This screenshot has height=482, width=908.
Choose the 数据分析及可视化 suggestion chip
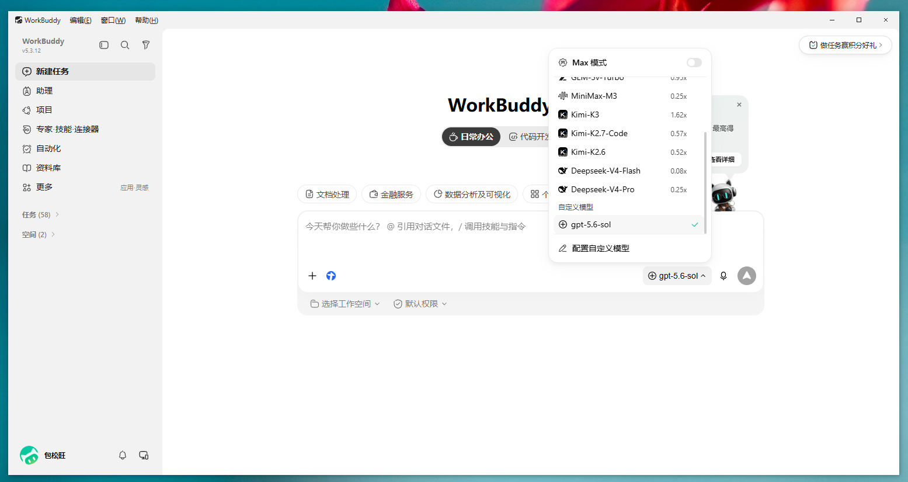point(472,195)
